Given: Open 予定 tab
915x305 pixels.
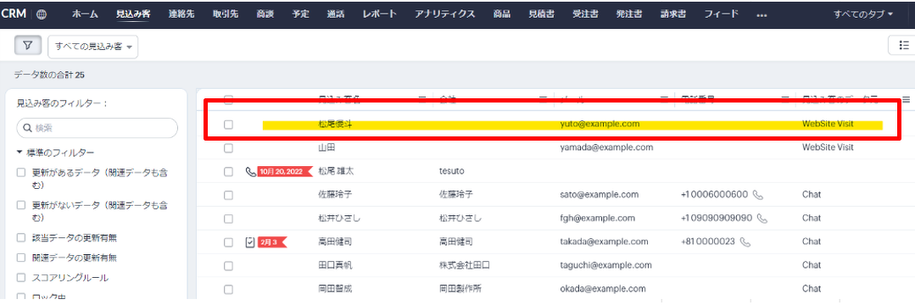Looking at the screenshot, I should pyautogui.click(x=301, y=14).
